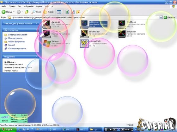Open the Поиск search pane
The image size is (177, 132).
coord(36,12)
